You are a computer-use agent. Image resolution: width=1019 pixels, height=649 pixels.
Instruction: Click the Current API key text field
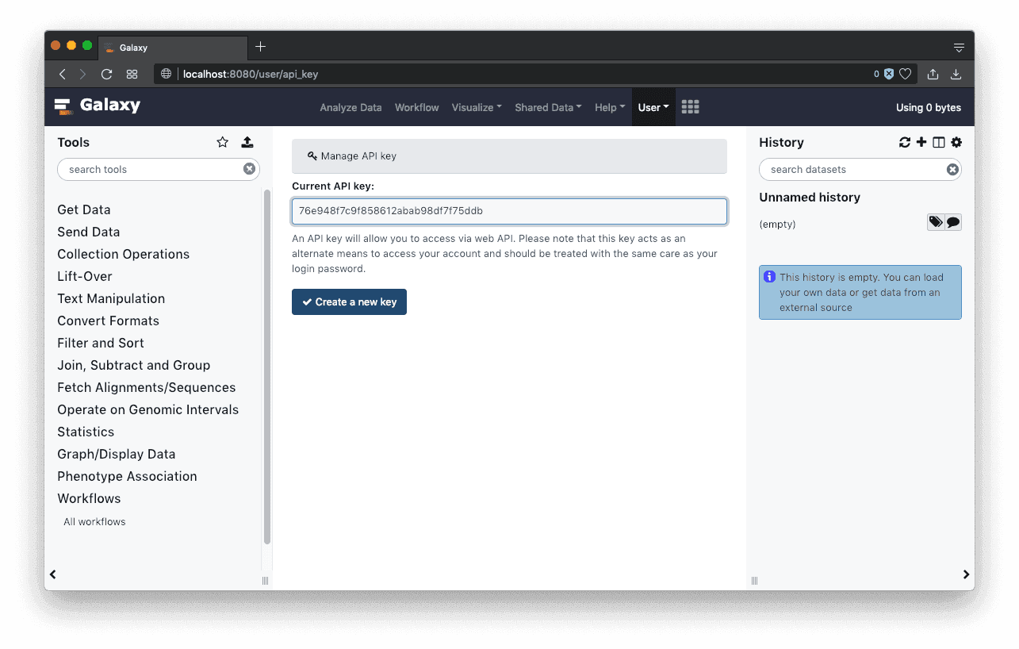click(509, 211)
